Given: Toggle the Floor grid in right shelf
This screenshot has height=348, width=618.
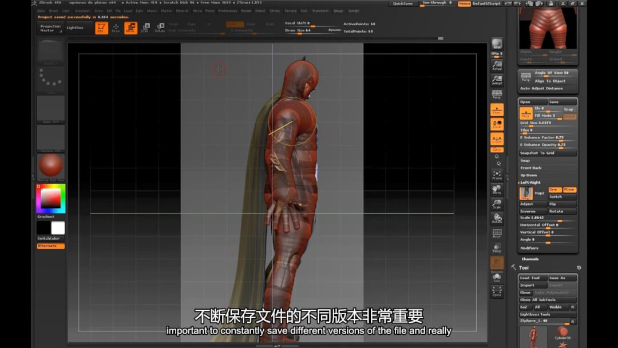Looking at the screenshot, I should 497,109.
